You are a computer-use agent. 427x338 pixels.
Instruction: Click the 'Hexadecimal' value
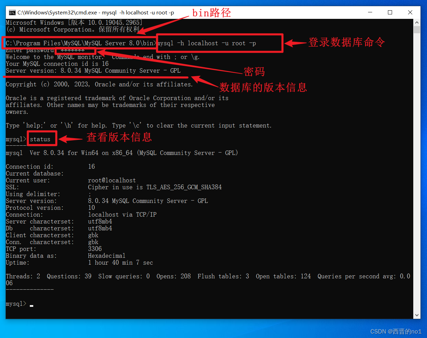[107, 256]
